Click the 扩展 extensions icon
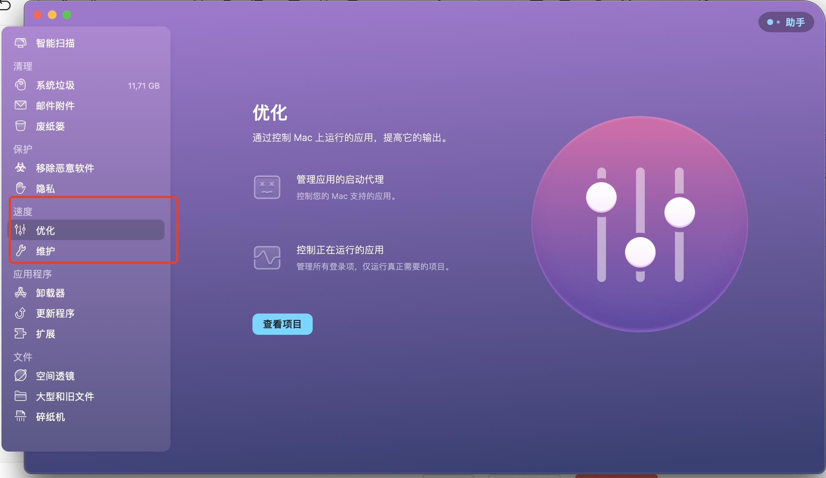Viewport: 826px width, 478px height. (21, 334)
